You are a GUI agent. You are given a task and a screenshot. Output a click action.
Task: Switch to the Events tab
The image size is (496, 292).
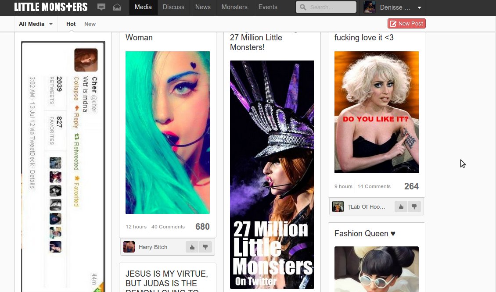[x=268, y=7]
